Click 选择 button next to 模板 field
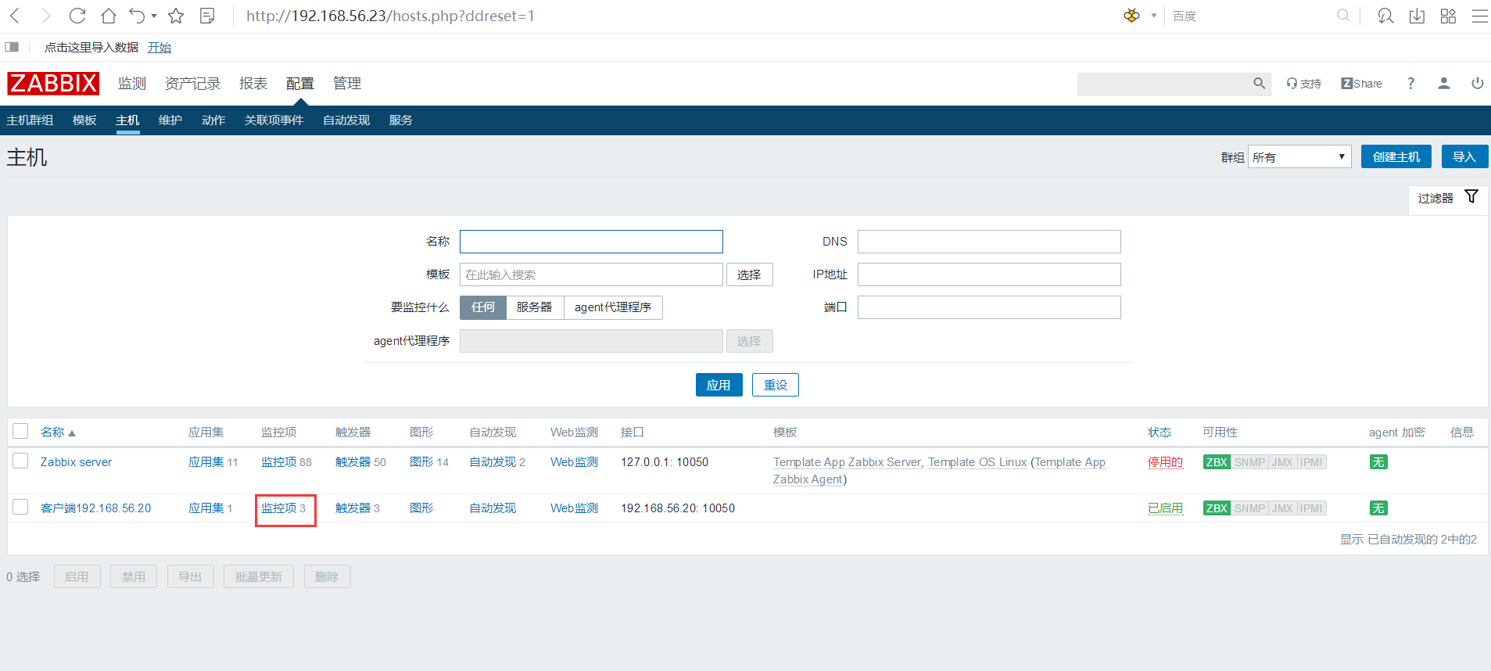Image resolution: width=1491 pixels, height=671 pixels. (749, 274)
